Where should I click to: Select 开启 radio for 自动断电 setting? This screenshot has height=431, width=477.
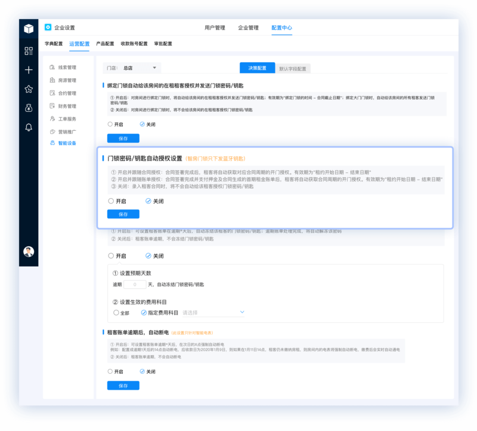(x=110, y=371)
